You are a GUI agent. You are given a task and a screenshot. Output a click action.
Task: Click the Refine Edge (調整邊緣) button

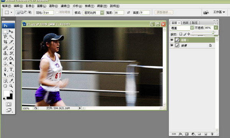tap(164, 12)
